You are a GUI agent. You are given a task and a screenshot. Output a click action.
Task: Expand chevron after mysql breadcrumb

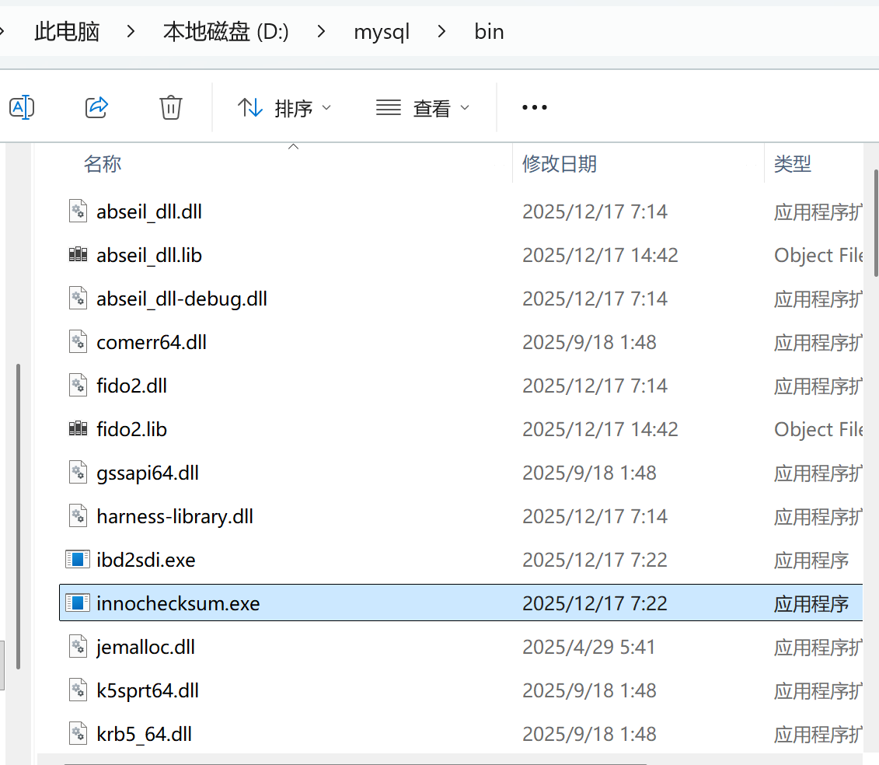point(441,31)
